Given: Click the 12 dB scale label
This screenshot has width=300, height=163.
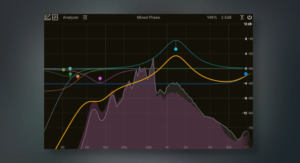Looking at the screenshot, I should 248,24.
